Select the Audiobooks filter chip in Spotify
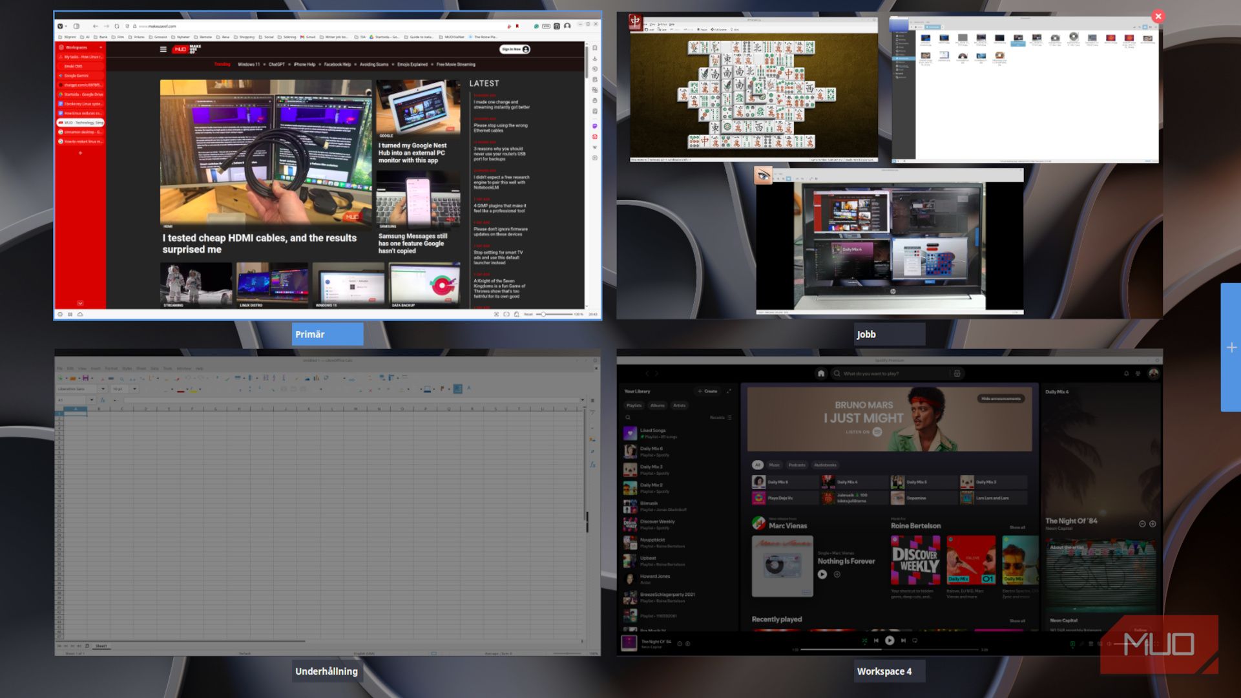Screen dimensions: 1241x698 (824, 465)
